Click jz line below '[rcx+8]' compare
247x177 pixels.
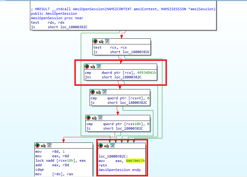tap(119, 103)
